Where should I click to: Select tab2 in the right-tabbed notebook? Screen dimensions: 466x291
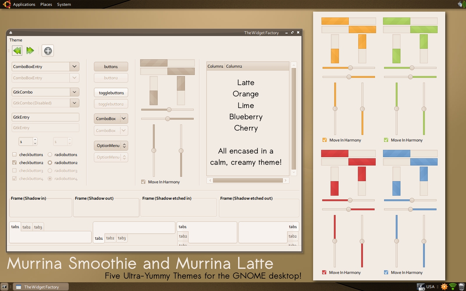pos(293,236)
